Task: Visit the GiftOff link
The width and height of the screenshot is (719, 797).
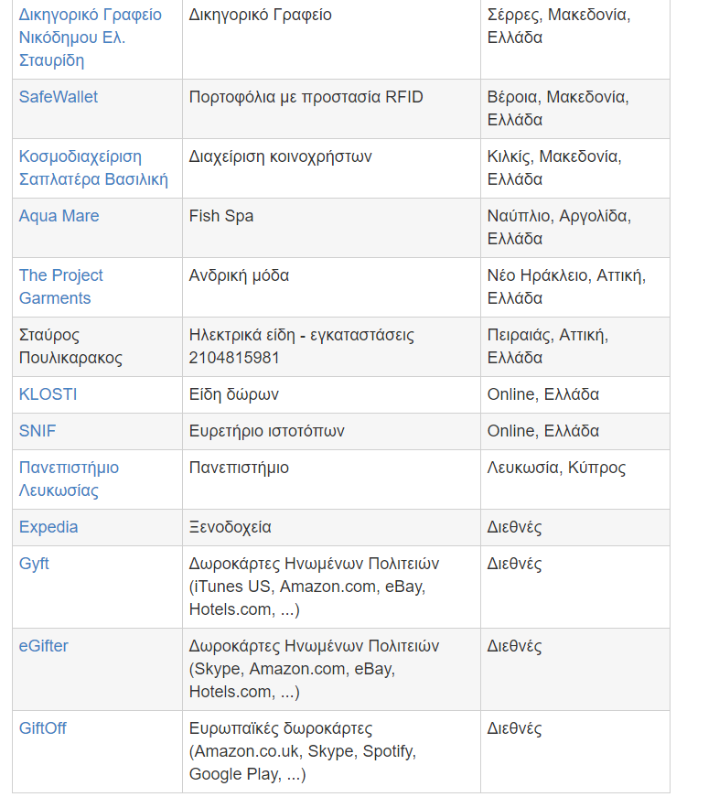Action: coord(42,728)
